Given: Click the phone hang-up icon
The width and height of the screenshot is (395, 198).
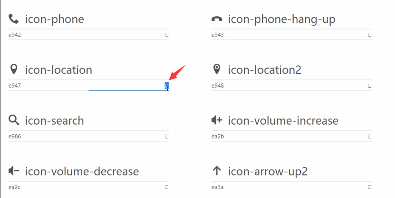Looking at the screenshot, I should coord(217,19).
